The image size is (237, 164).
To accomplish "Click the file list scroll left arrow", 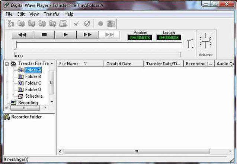I will 60,151.
